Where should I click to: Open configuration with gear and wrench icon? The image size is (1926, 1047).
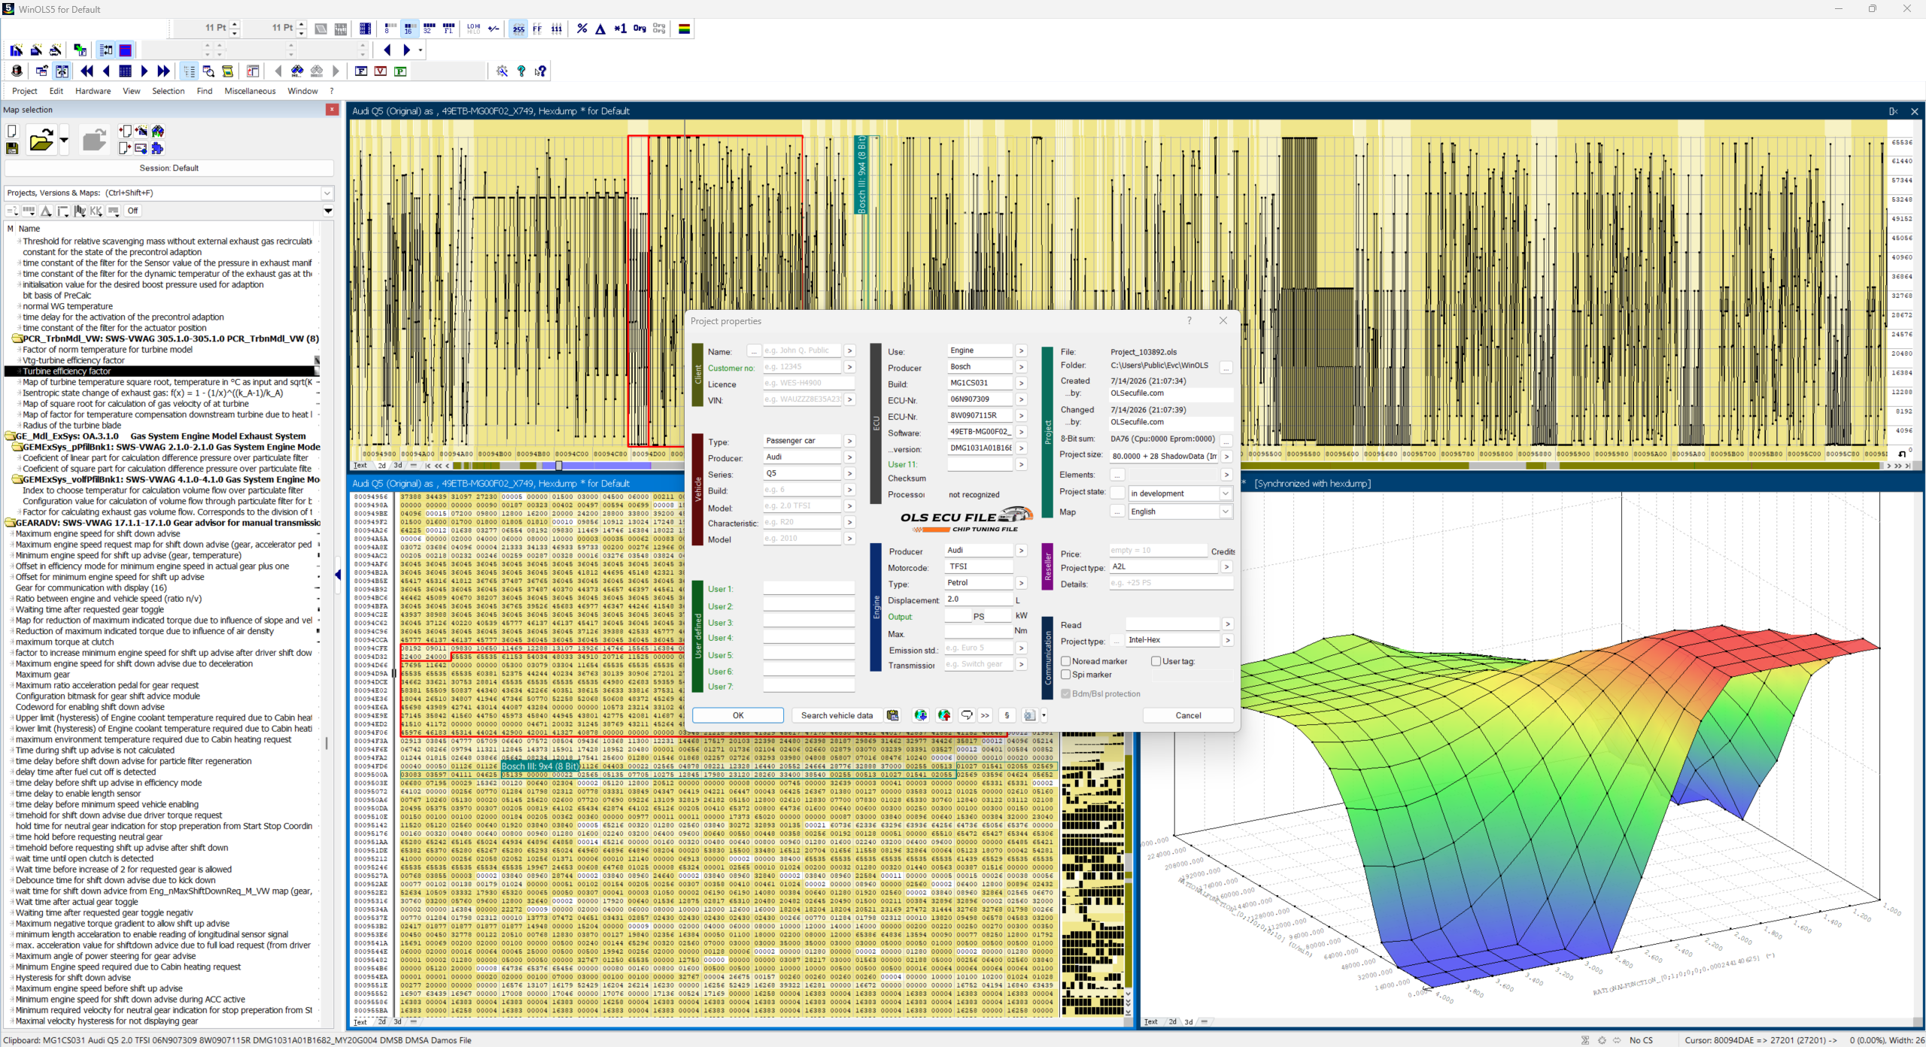[x=502, y=71]
